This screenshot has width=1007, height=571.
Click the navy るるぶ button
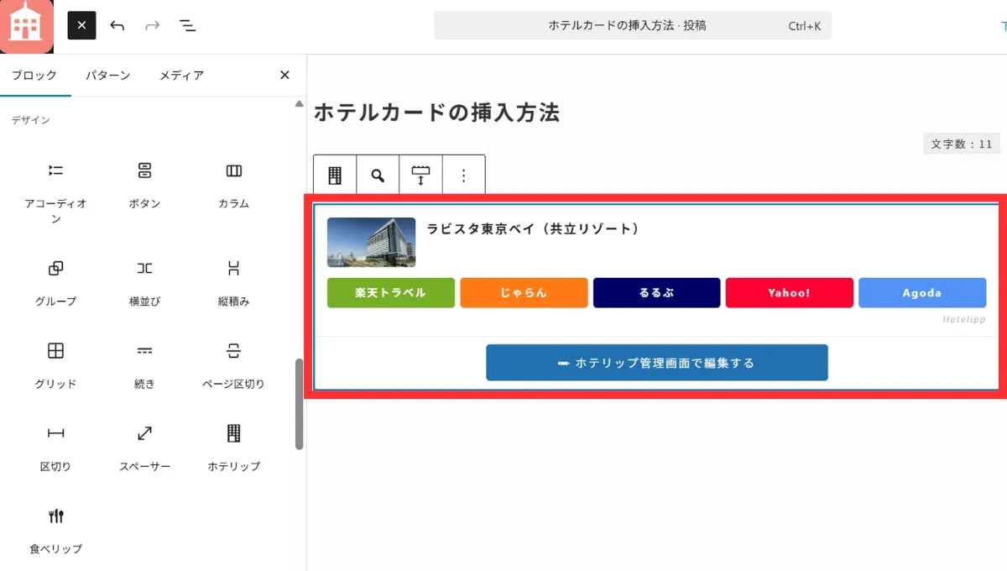click(x=656, y=293)
